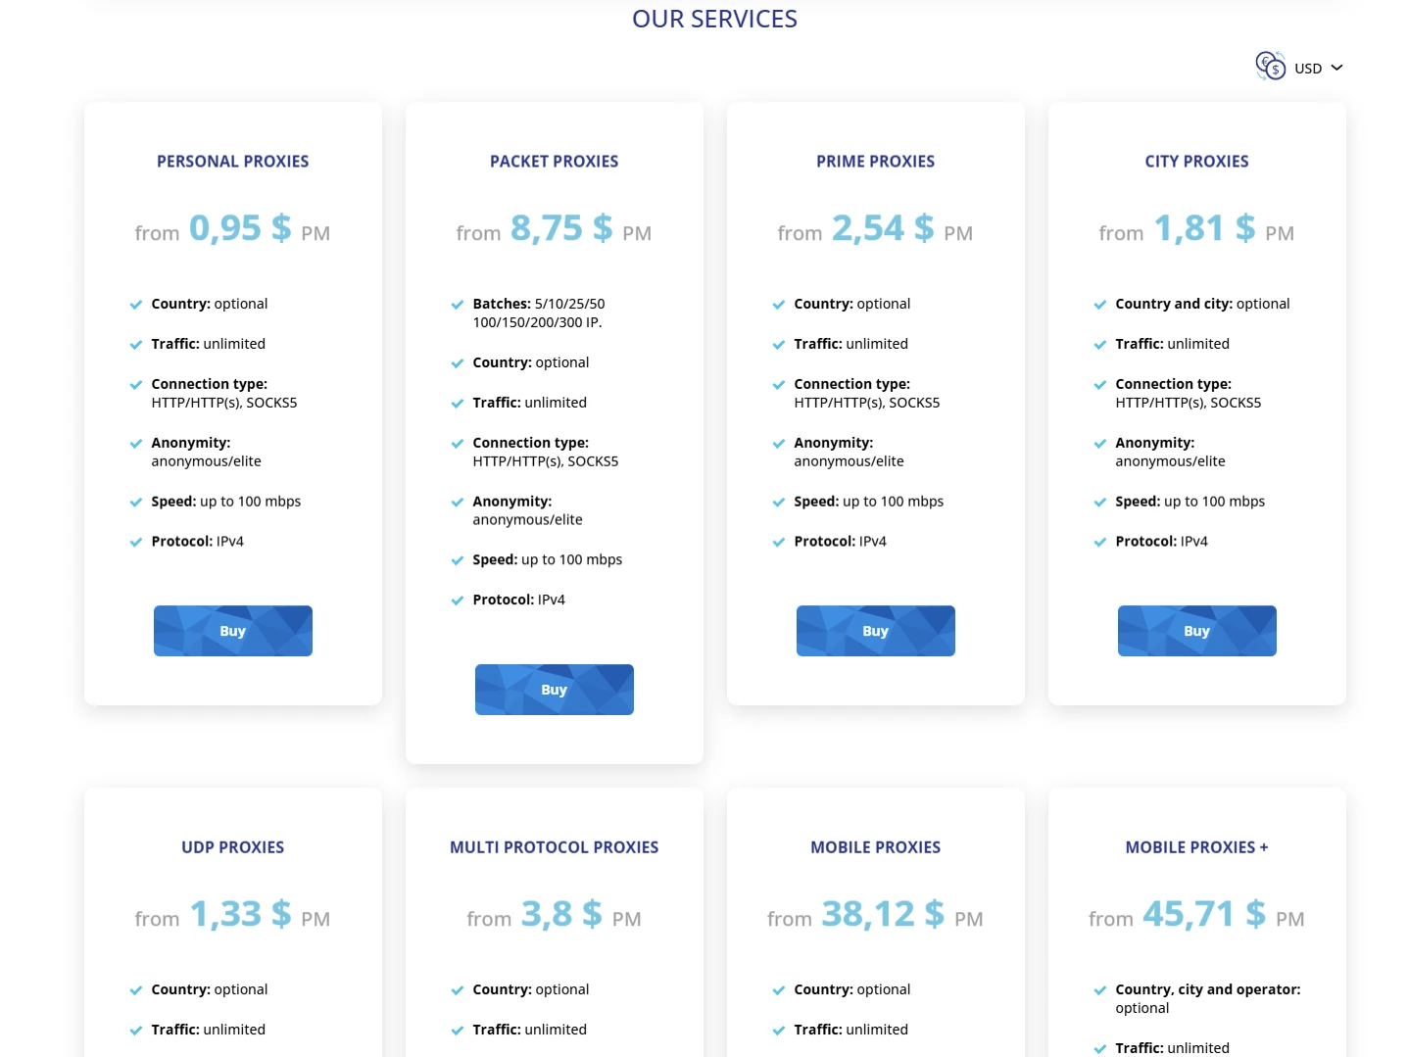This screenshot has height=1057, width=1408.
Task: Click the 45,71 $ price
Action: 1204,914
